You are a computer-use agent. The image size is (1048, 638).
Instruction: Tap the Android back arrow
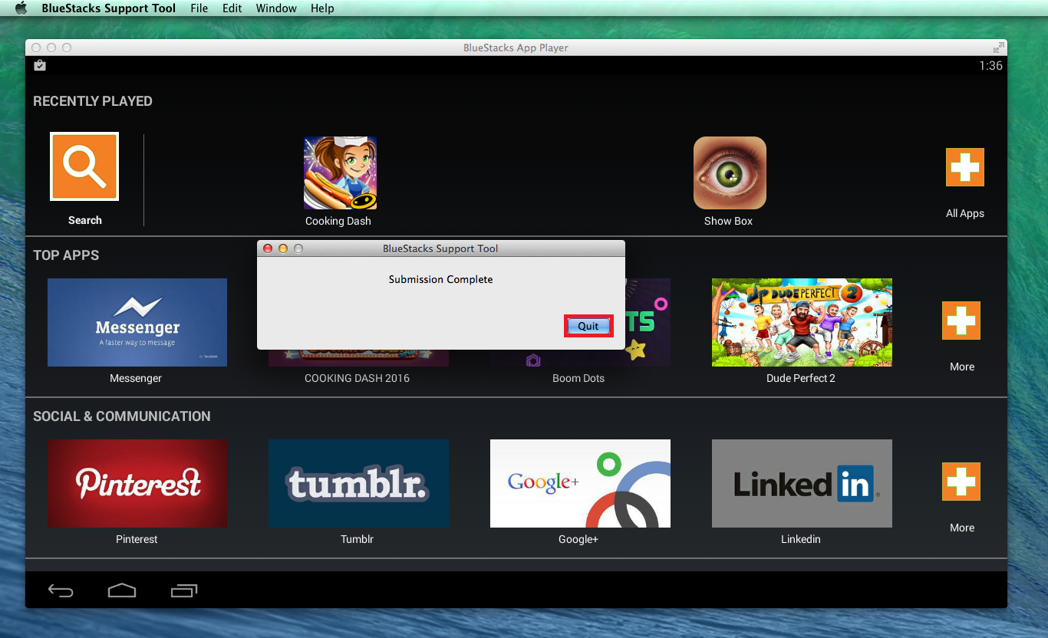pyautogui.click(x=61, y=590)
